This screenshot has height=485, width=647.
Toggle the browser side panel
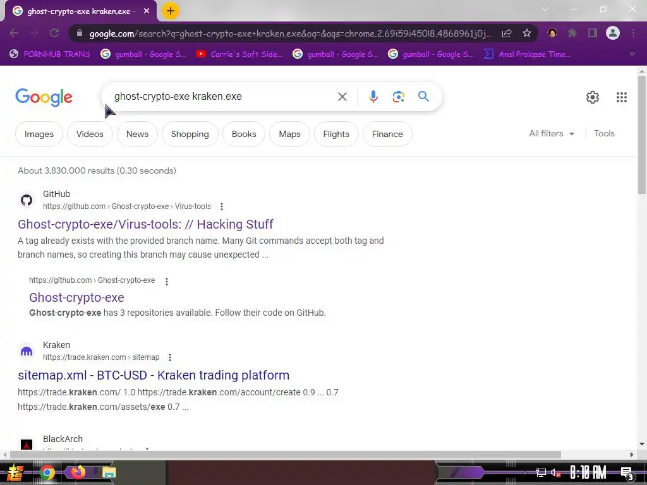tap(593, 33)
